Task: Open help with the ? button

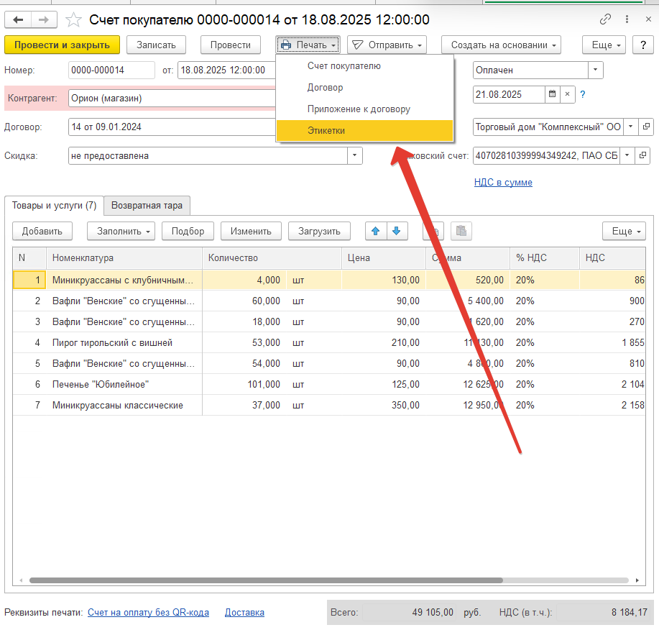Action: tap(643, 45)
